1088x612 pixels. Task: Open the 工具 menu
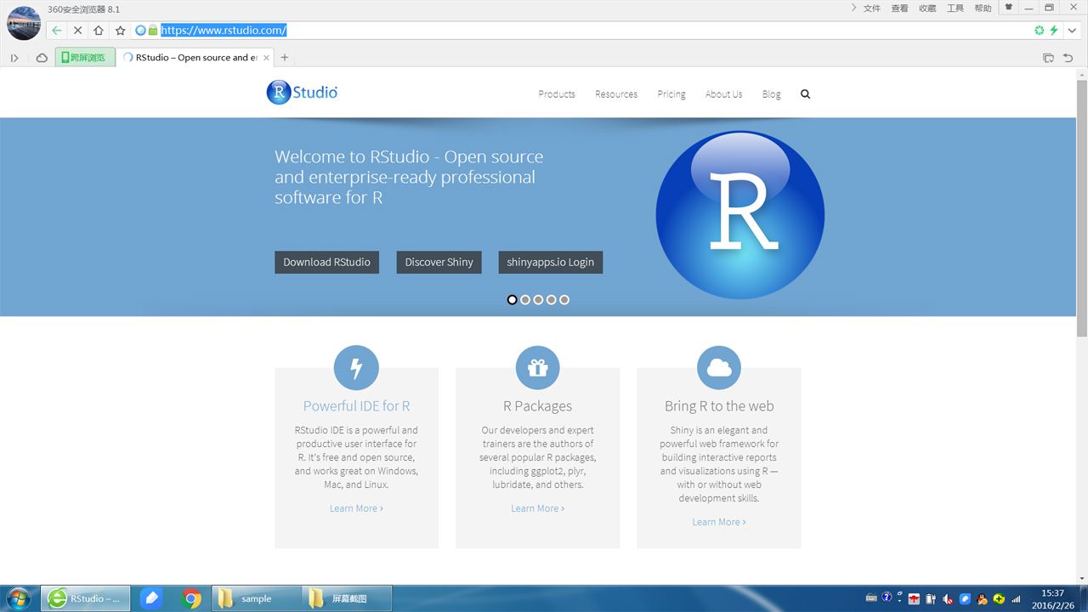point(955,8)
